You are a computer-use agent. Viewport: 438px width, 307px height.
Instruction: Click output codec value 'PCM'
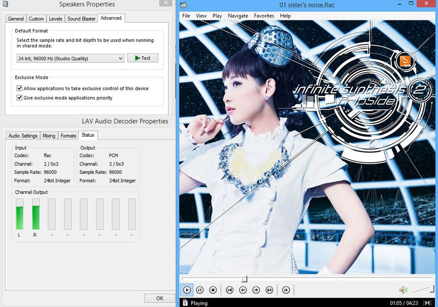(113, 155)
